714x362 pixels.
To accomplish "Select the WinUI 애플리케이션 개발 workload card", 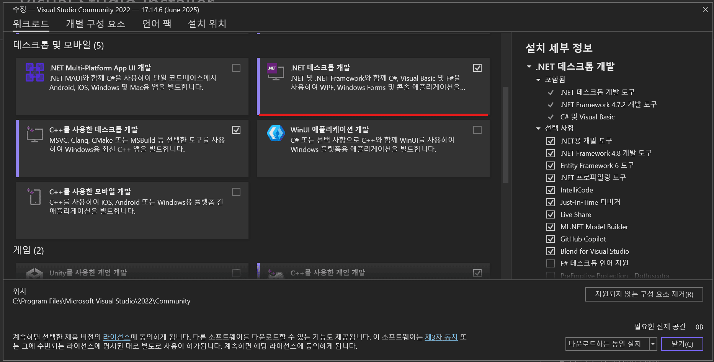I will coord(373,148).
